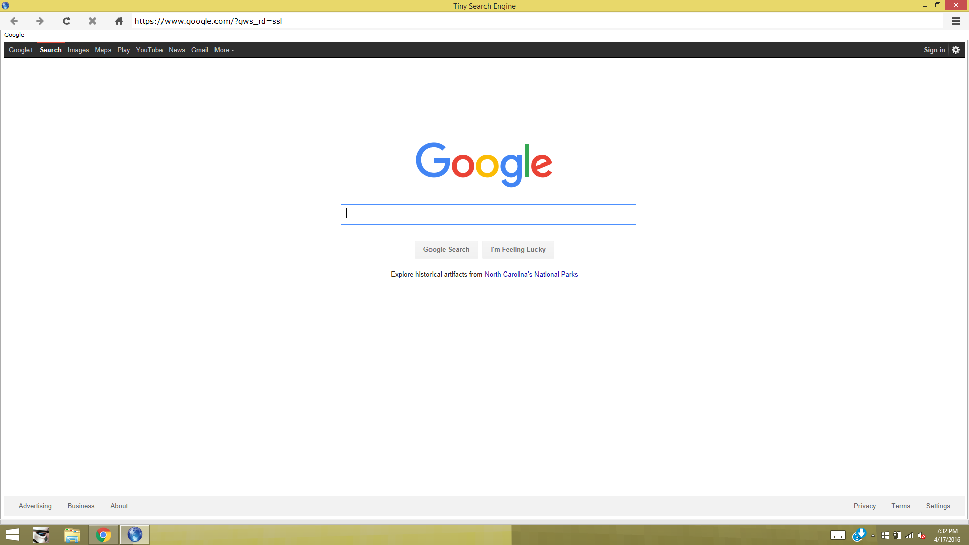Stop loading the page
The image size is (969, 545).
[x=92, y=21]
